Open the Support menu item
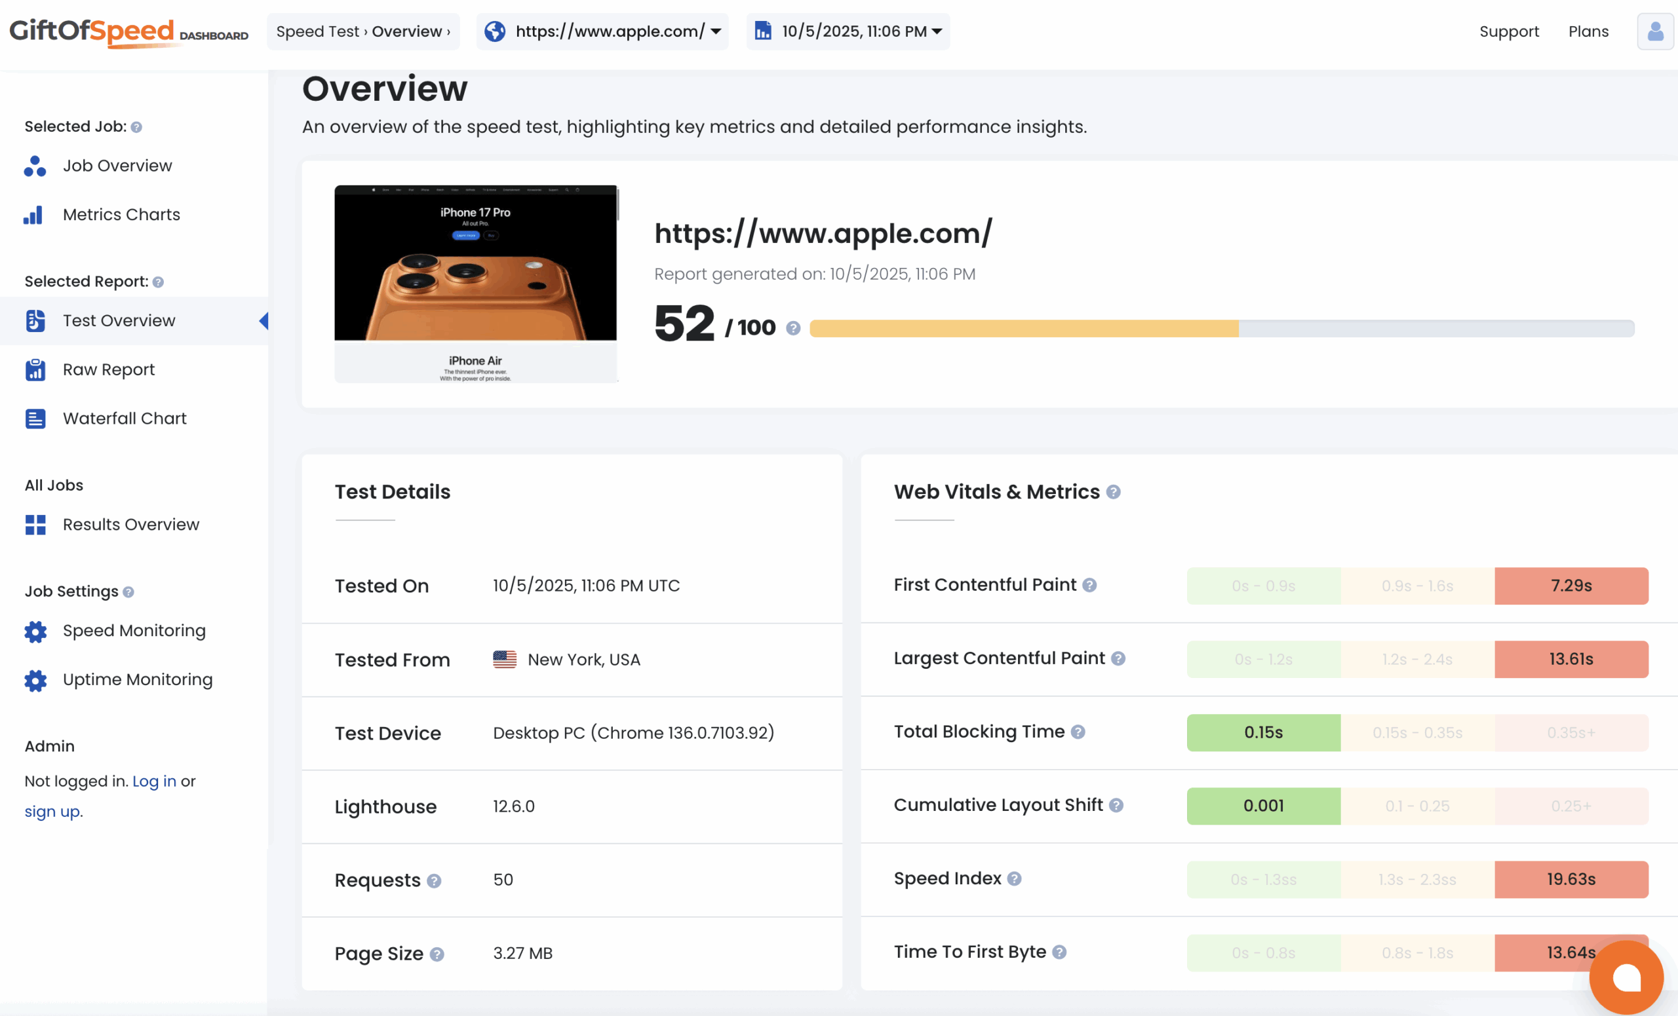The width and height of the screenshot is (1678, 1016). (1509, 31)
